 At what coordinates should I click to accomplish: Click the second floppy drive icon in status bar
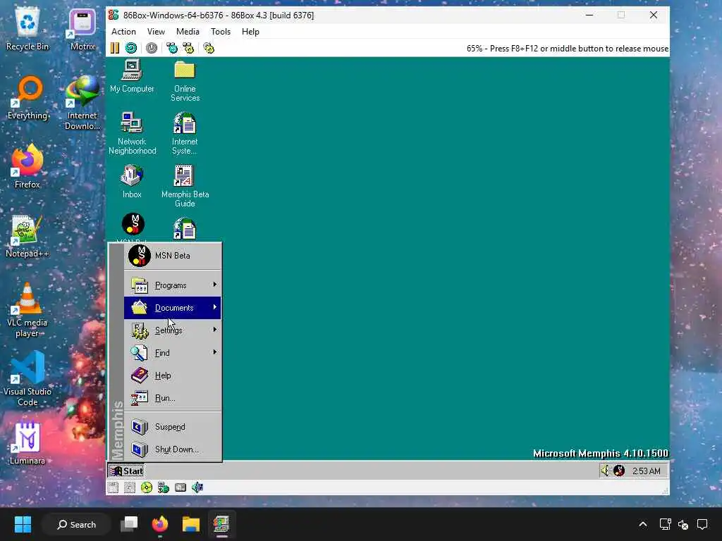[x=130, y=487]
